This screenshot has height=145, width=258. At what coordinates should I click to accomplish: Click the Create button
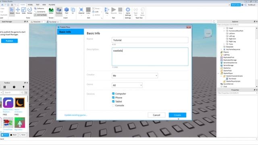tap(177, 115)
